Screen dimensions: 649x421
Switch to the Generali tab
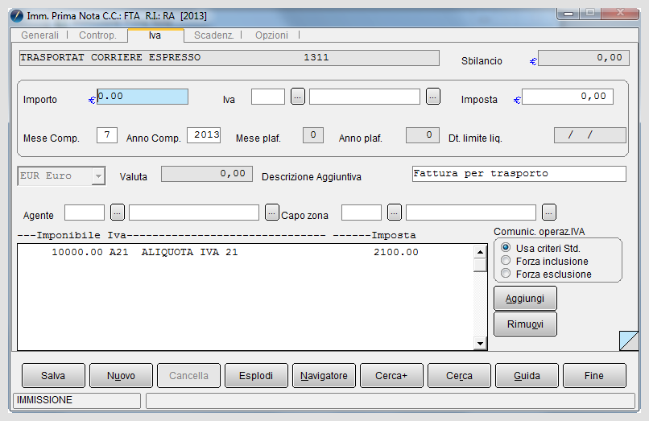[39, 35]
